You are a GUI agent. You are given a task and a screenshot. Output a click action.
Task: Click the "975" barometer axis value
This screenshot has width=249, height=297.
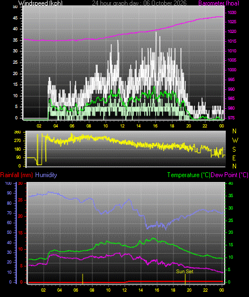point(231,118)
